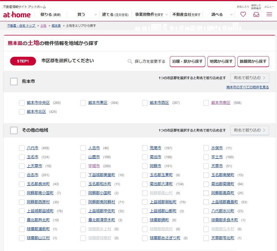The width and height of the screenshot is (277, 251).
Task: Click the magnifier icon beside 探し方を変更する
Action: [x=130, y=61]
